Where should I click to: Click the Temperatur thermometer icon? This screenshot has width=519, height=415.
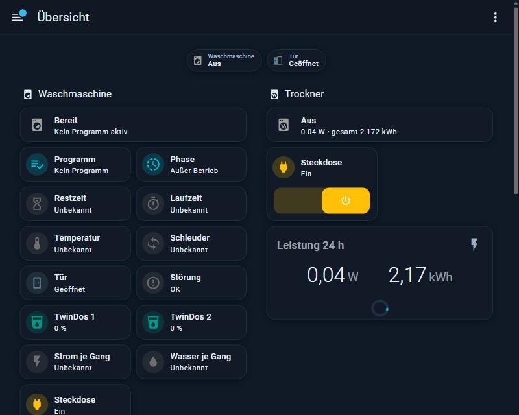[x=37, y=244]
